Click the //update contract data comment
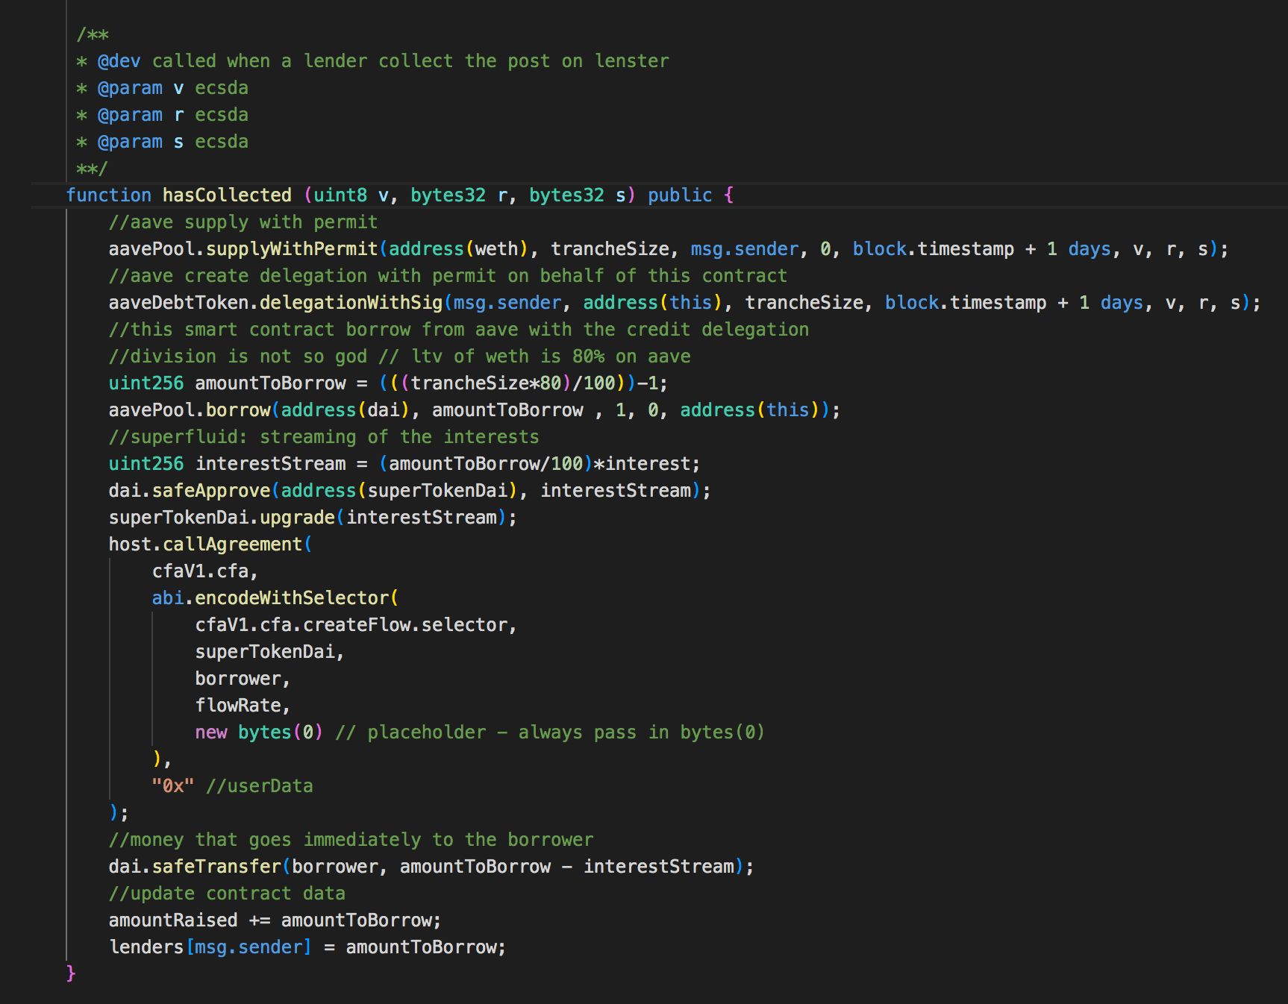The width and height of the screenshot is (1288, 1004). tap(227, 894)
